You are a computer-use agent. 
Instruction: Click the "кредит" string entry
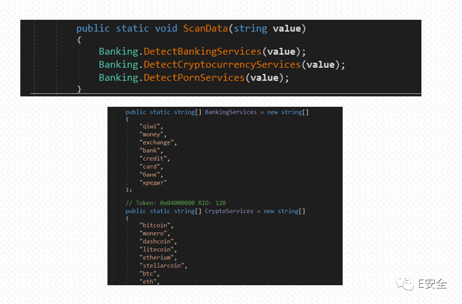coord(153,182)
